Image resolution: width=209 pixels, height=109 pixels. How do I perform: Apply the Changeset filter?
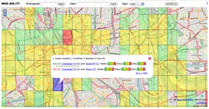pos(61,4)
